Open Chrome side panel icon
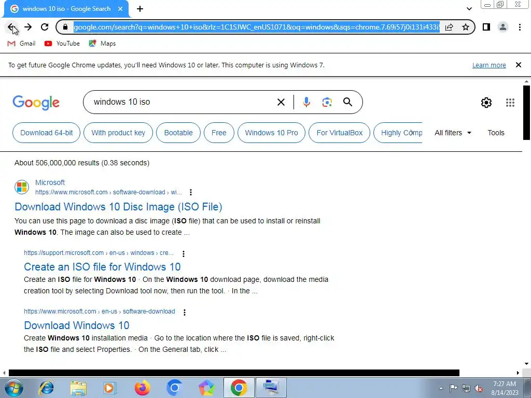The height and width of the screenshot is (398, 531). (486, 27)
